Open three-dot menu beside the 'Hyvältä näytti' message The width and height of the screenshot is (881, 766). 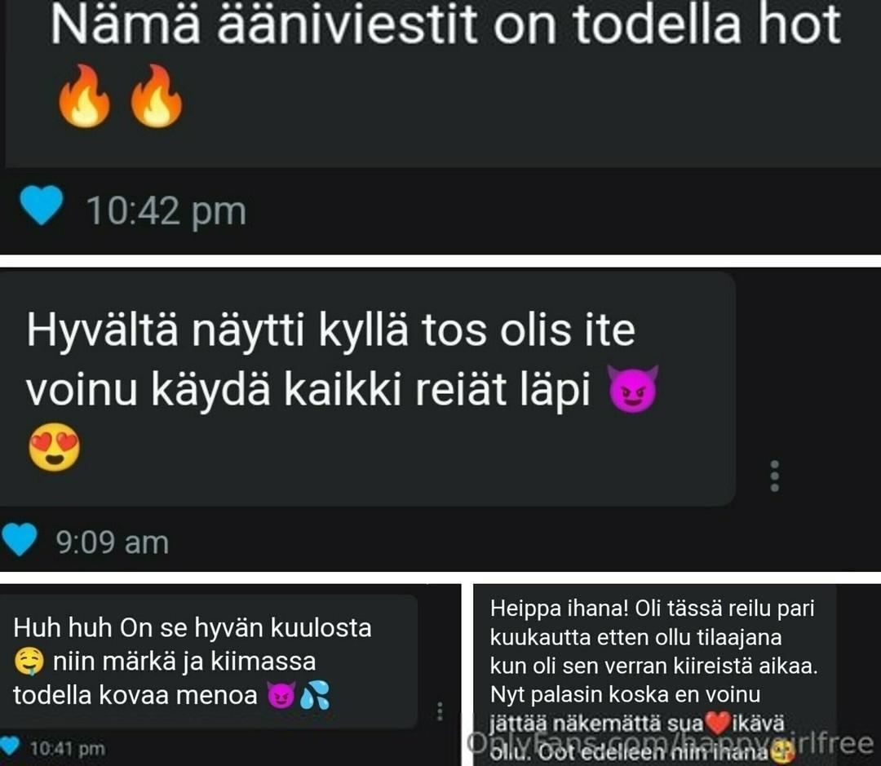tap(775, 476)
